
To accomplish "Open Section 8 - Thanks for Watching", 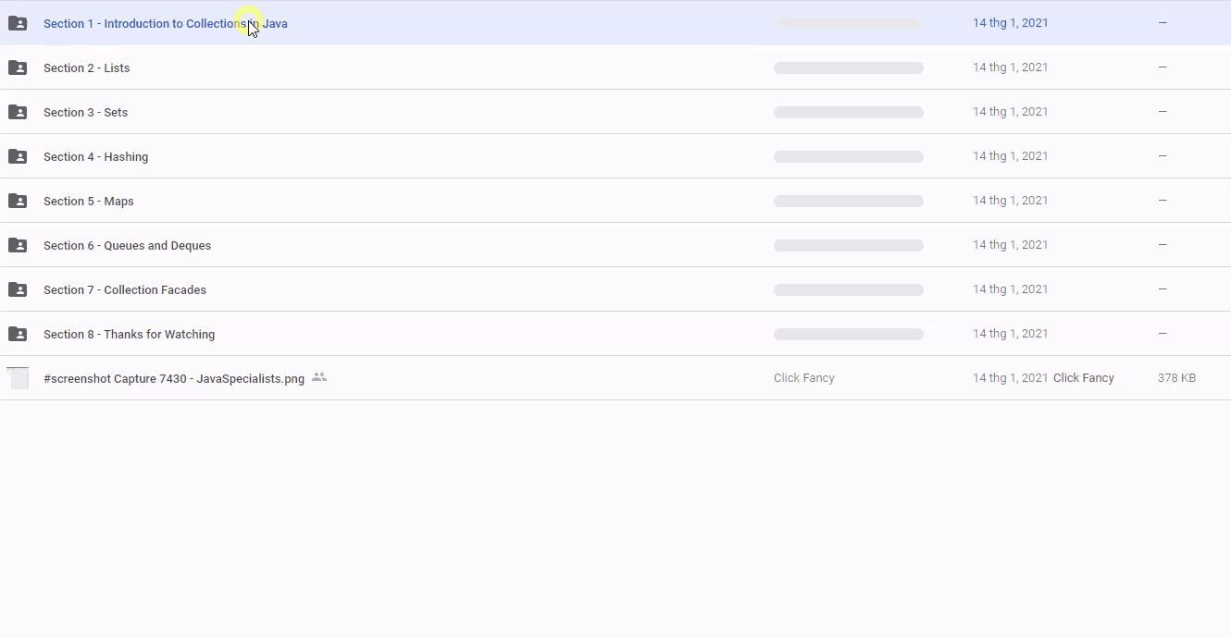I will (129, 335).
